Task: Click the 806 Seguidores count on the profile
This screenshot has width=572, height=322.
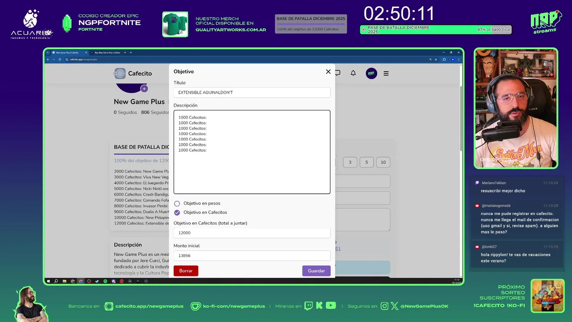Action: coord(155,113)
